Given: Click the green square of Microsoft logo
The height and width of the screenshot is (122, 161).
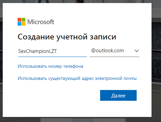Looking at the screenshot, I should [23, 20].
